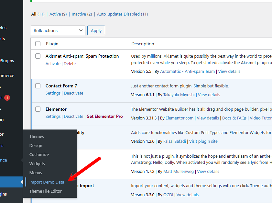
Task: Check the Akismet Anti-spam plugin checkbox
Action: coord(38,56)
